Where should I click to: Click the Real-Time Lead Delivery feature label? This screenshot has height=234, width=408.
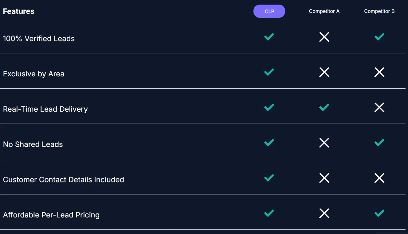(x=45, y=109)
